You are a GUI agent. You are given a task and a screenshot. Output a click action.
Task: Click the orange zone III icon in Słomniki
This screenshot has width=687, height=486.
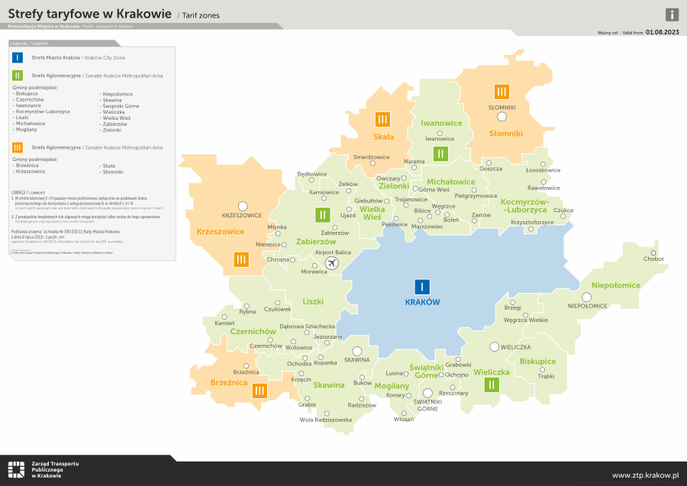click(x=502, y=92)
